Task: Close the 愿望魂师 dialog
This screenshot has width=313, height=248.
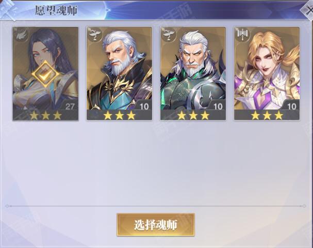Action: (x=308, y=10)
